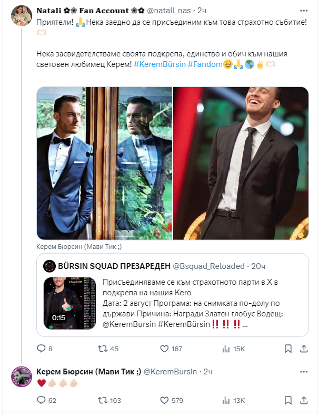Image resolution: width=319 pixels, height=415 pixels.
Task: Repost the tweet with 45 reposts
Action: click(103, 349)
